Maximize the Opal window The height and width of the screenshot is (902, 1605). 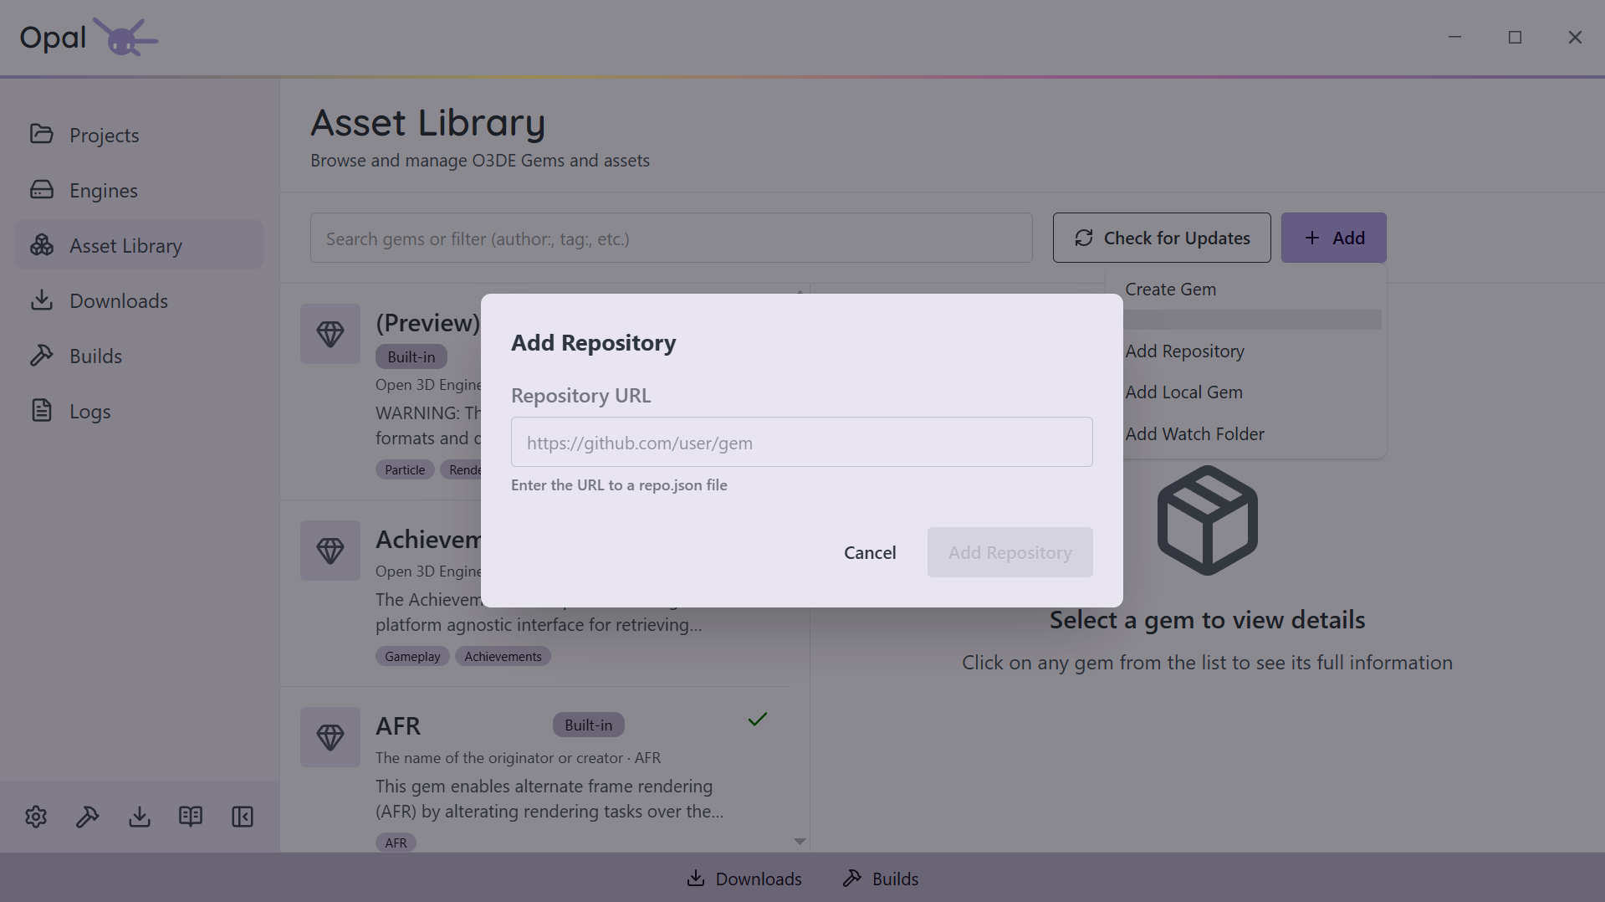tap(1515, 37)
